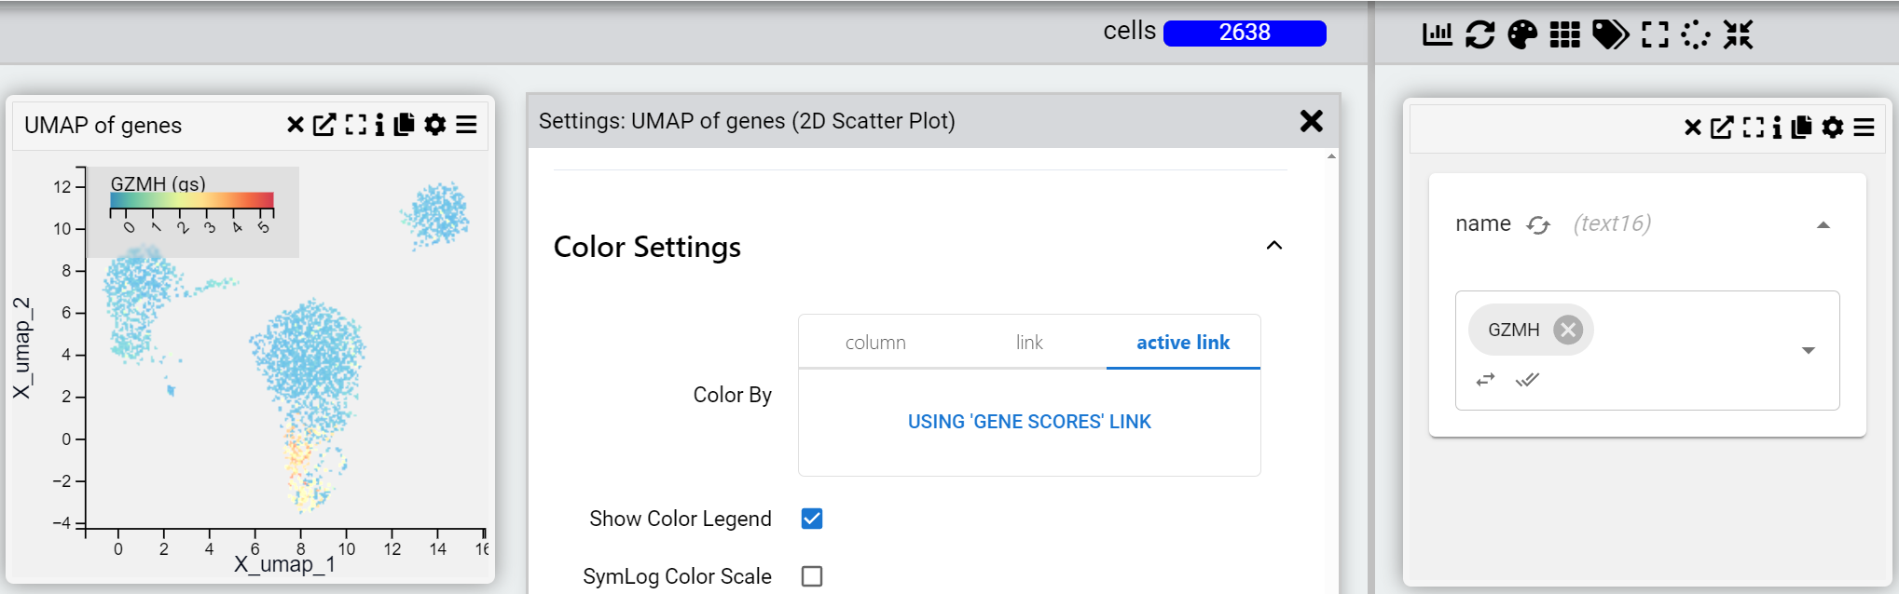Open the grid layout icon in toolbar
The height and width of the screenshot is (594, 1899).
(1564, 34)
